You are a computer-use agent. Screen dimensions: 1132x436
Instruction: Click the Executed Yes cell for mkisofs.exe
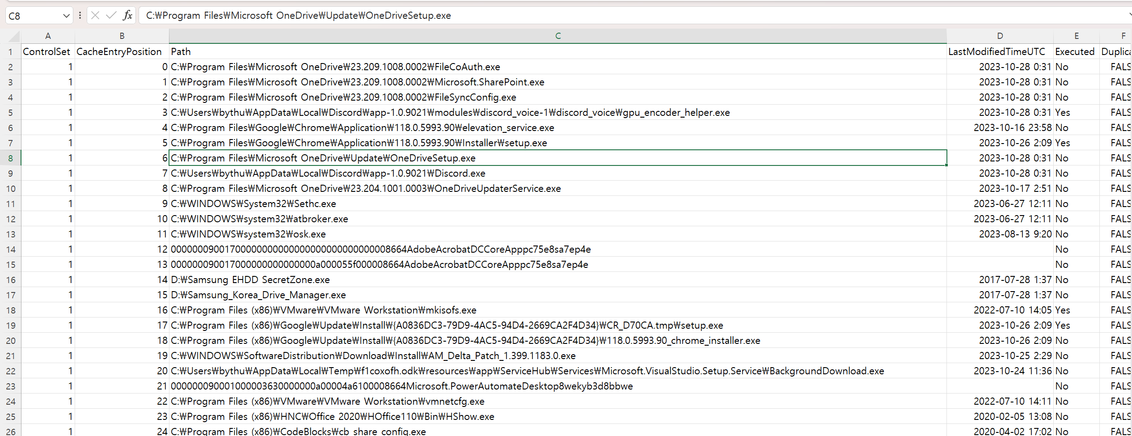pos(1077,310)
